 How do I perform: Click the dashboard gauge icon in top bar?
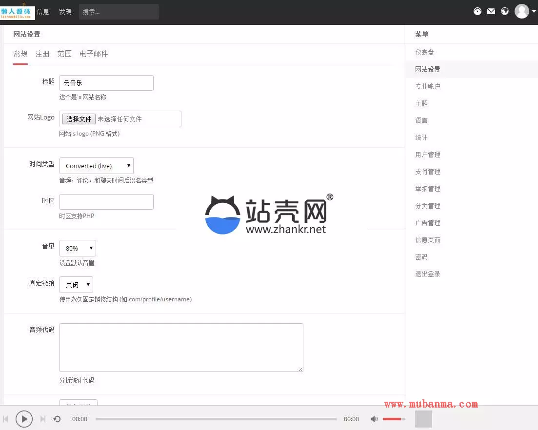pos(478,11)
